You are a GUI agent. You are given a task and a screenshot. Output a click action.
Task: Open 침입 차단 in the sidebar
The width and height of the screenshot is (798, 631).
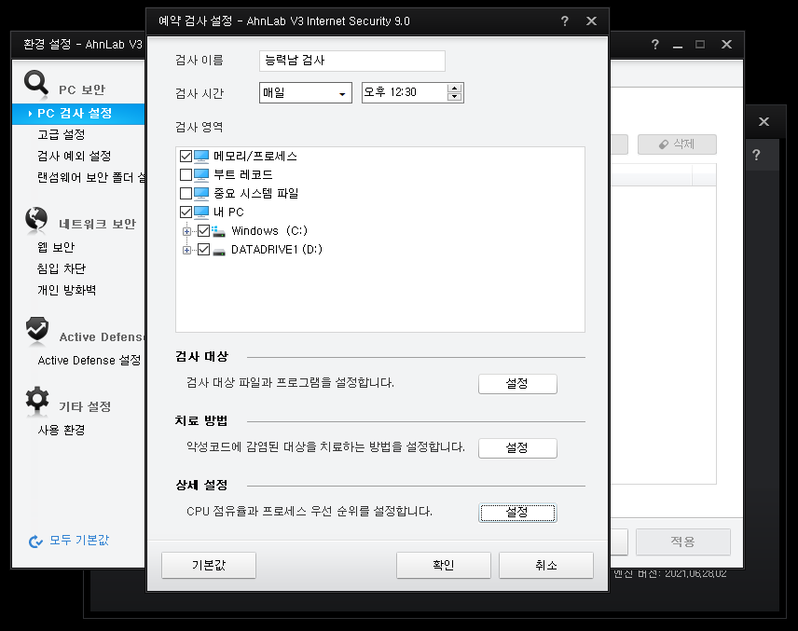62,268
